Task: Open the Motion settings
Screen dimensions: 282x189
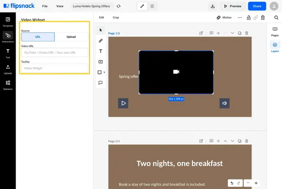Action: click(224, 17)
